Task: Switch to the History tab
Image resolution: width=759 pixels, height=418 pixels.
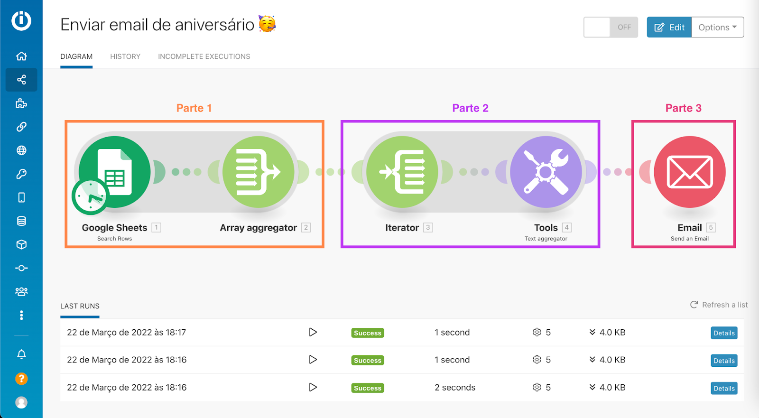Action: pyautogui.click(x=125, y=56)
